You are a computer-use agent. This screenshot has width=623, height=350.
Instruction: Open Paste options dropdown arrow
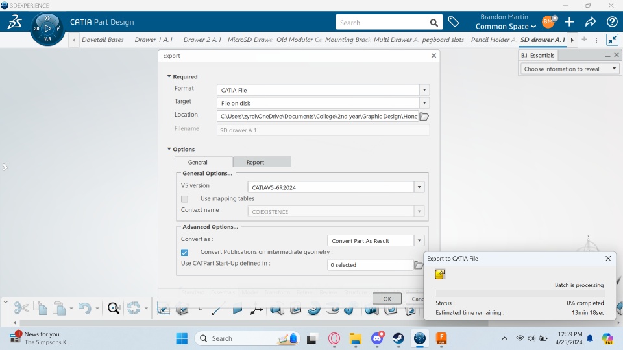pyautogui.click(x=71, y=309)
